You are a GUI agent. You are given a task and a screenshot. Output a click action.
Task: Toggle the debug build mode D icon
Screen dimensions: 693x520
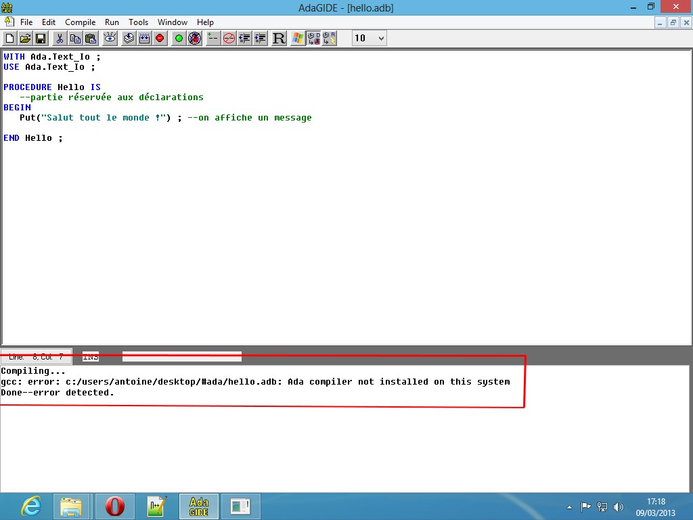[x=314, y=39]
